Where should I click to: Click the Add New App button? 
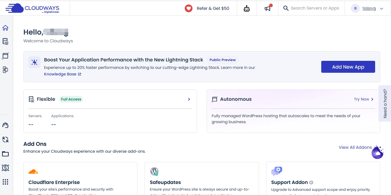[x=348, y=67]
